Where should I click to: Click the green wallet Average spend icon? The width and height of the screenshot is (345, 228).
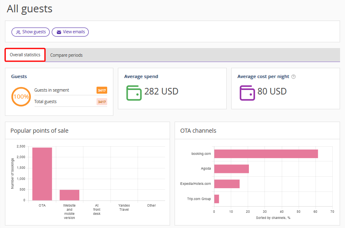134,92
